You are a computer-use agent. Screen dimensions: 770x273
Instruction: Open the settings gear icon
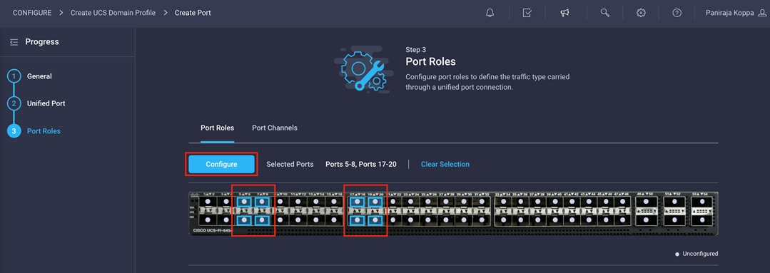coord(641,14)
